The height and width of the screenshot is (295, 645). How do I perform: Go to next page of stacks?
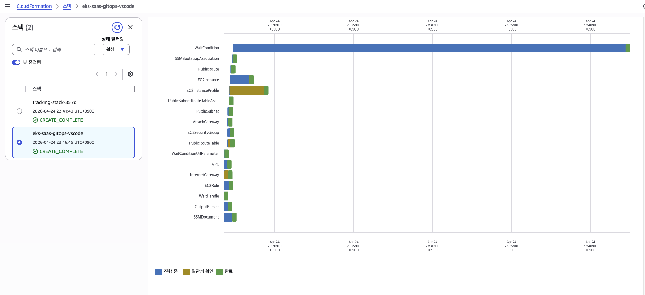tap(116, 74)
